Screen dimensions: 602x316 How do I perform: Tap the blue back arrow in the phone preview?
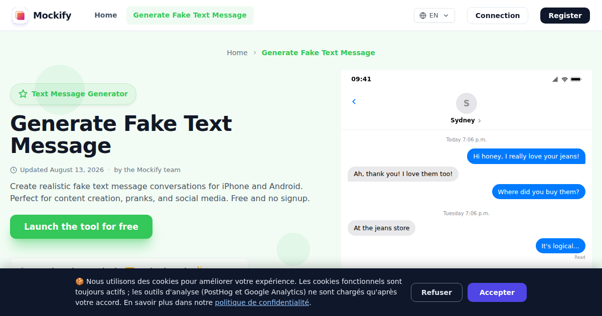[x=354, y=101]
